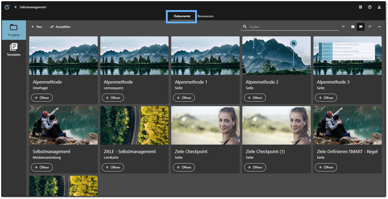Click the OnePager type label
Image resolution: width=388 pixels, height=199 pixels.
pyautogui.click(x=40, y=88)
